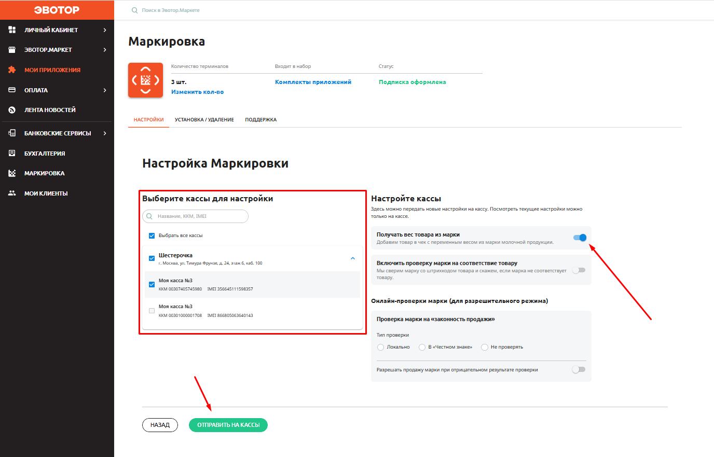Click the Эвотор.Маркет store icon
Viewport: 714px width, 457px height.
point(12,50)
